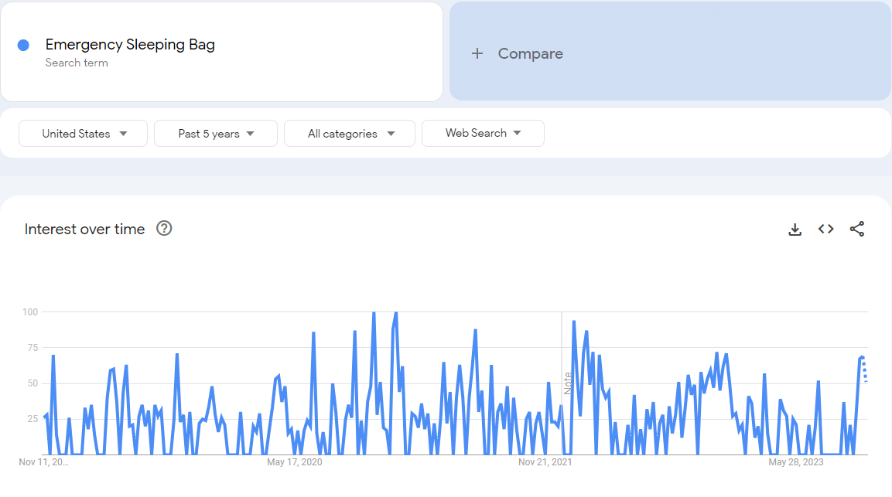Screen dimensions: 892x497
Task: Open the Web Search type dropdown
Action: [483, 133]
